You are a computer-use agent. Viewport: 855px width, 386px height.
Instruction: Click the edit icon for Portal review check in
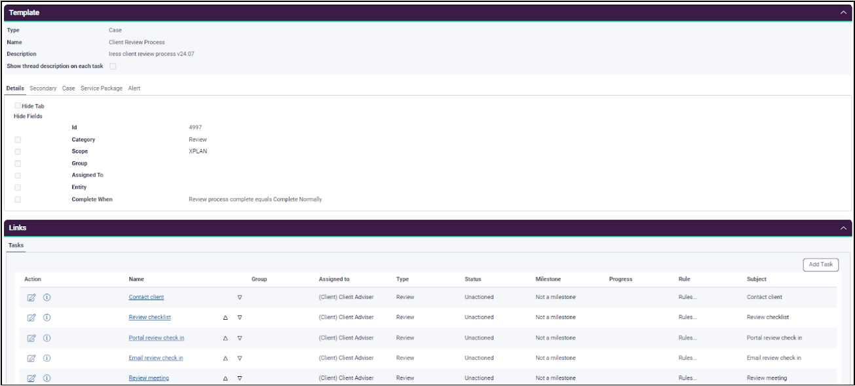31,338
